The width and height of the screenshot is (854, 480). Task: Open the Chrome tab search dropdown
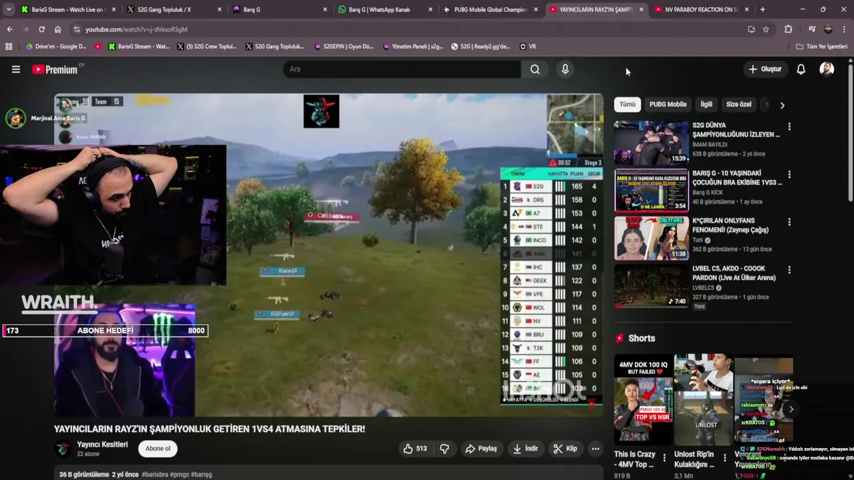[9, 9]
